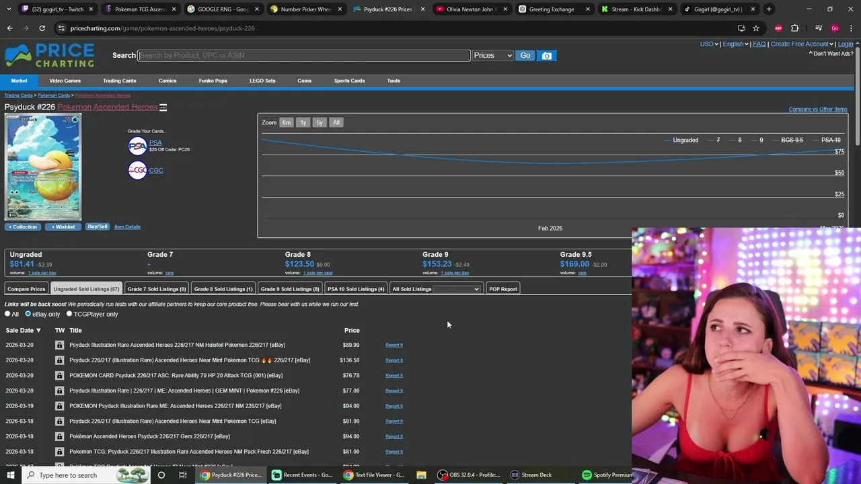Open Item Details link
The image size is (861, 484).
pyautogui.click(x=127, y=227)
